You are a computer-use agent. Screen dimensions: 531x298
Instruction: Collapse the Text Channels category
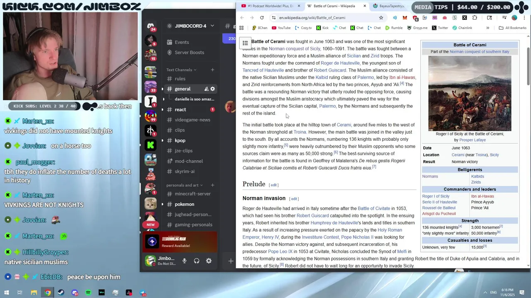click(181, 70)
